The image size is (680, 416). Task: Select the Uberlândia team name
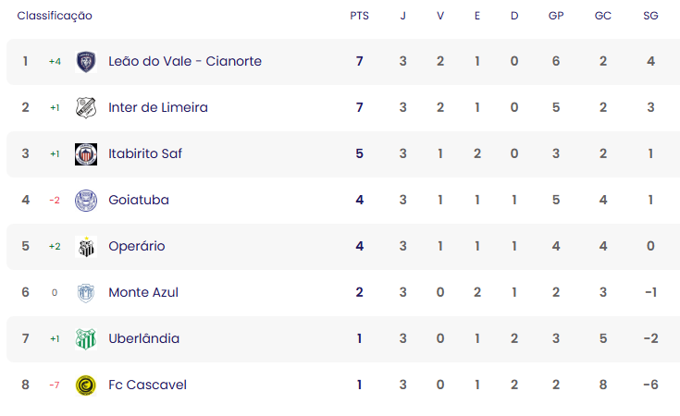click(x=144, y=338)
